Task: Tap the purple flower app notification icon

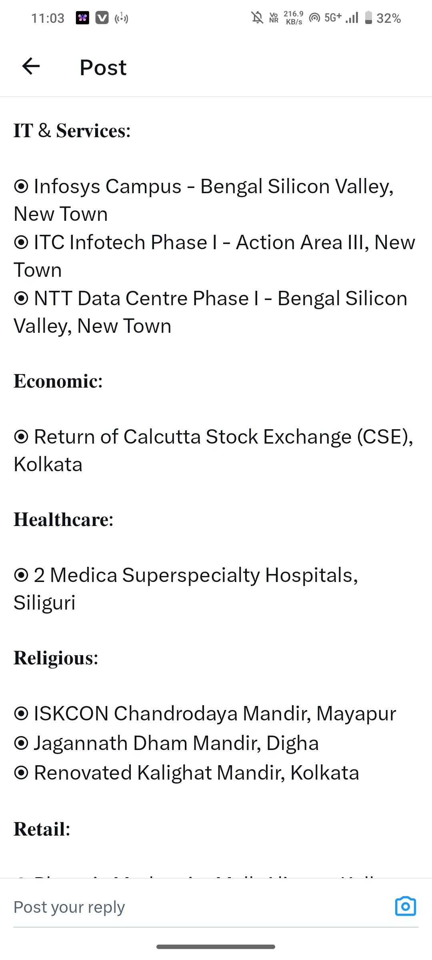Action: [82, 18]
